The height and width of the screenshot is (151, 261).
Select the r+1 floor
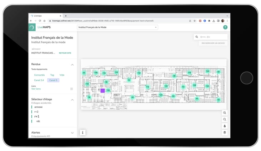(37, 116)
